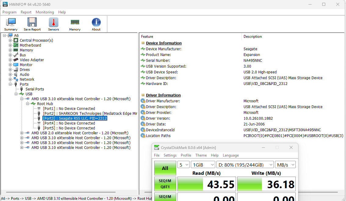
Task: Expand the Central Processor(s) node
Action: point(10,40)
